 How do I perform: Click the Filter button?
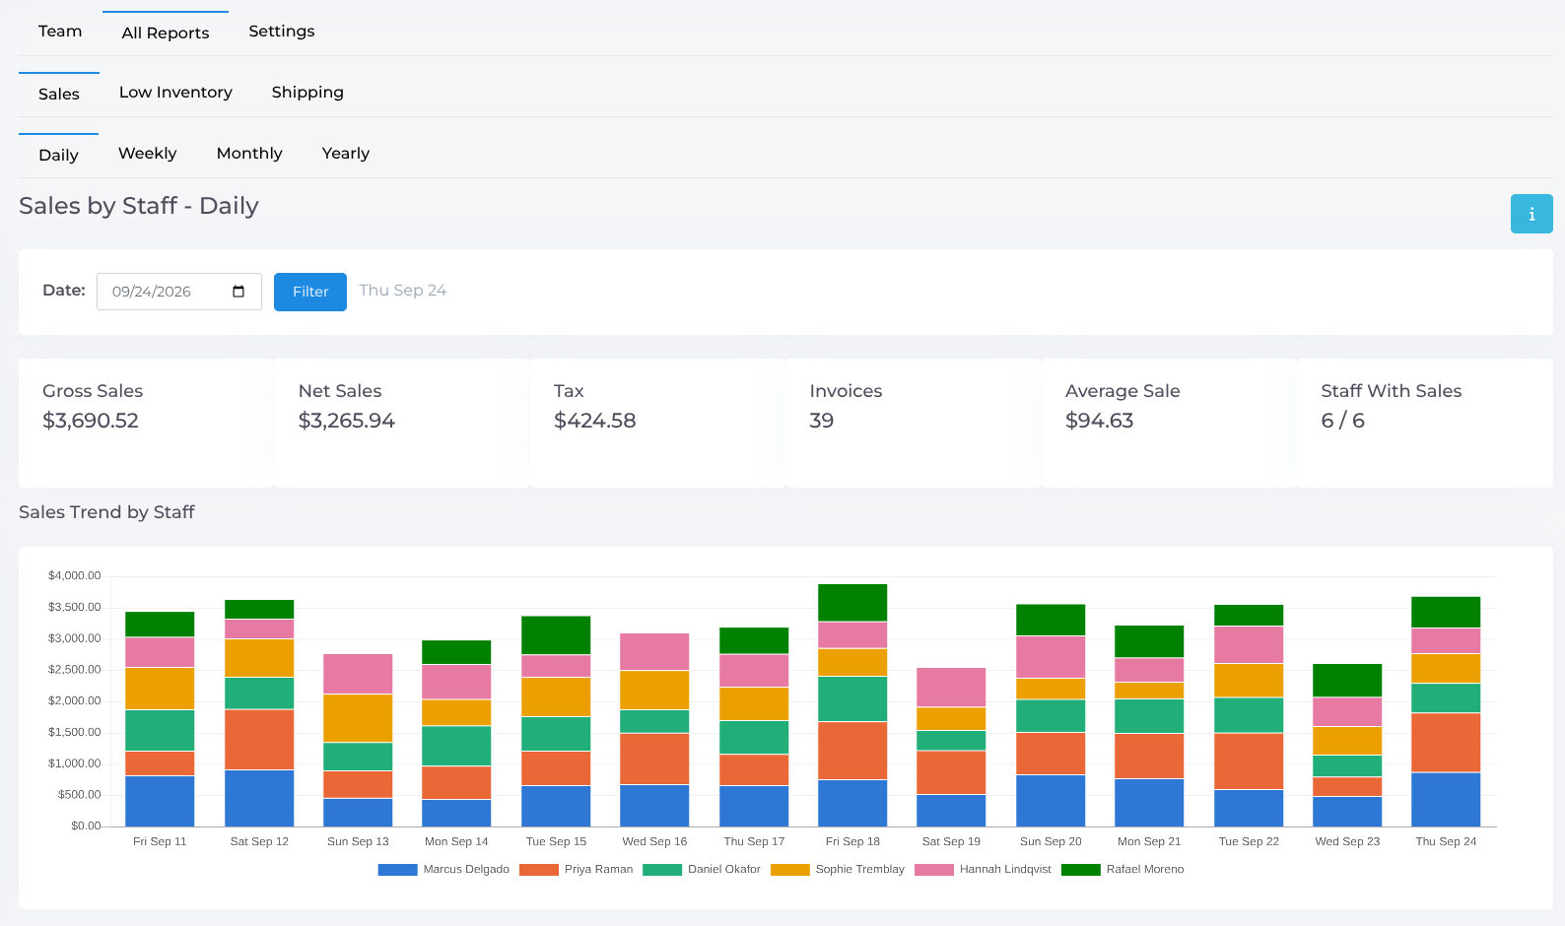(x=310, y=292)
